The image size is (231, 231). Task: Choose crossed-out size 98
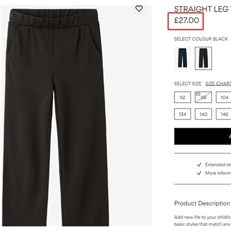point(203,98)
